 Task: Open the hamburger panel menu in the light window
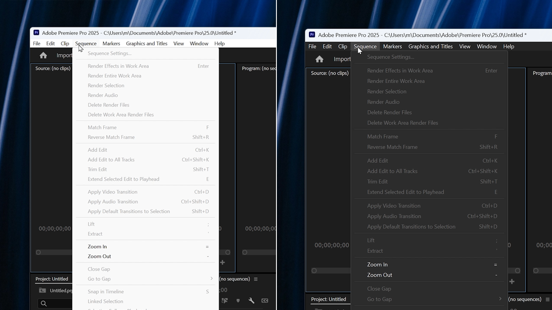coord(256,279)
